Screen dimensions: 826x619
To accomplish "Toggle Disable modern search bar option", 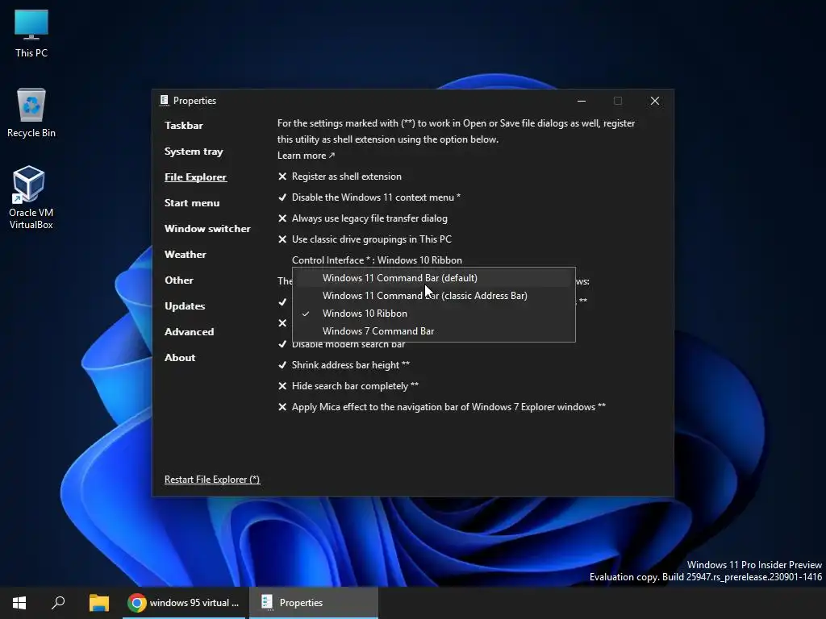I will (341, 344).
